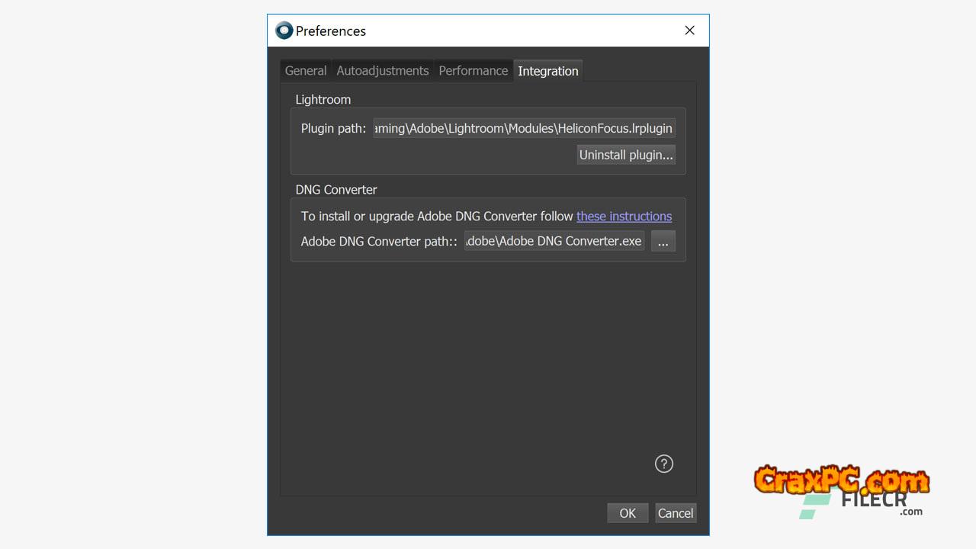The height and width of the screenshot is (549, 976).
Task: Click the Adobe DNG Converter path field
Action: [554, 241]
